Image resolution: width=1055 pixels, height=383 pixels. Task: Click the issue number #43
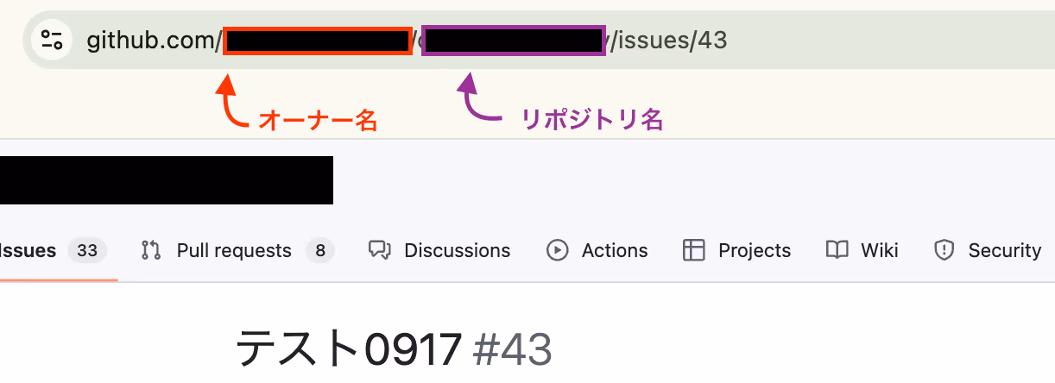coord(513,349)
